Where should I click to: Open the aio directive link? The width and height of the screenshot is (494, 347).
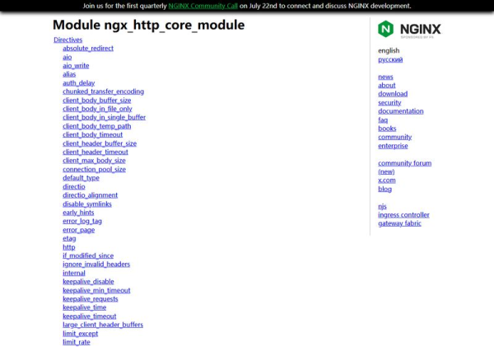pyautogui.click(x=68, y=57)
